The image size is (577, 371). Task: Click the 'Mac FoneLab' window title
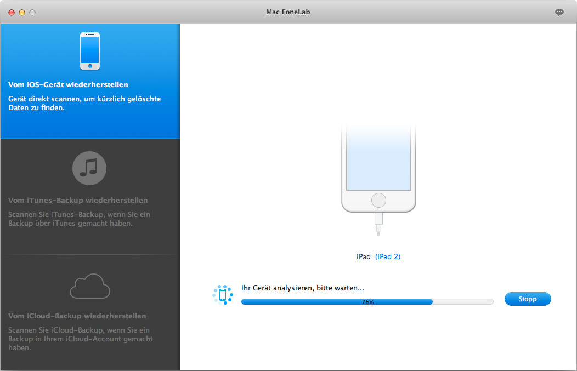[288, 12]
